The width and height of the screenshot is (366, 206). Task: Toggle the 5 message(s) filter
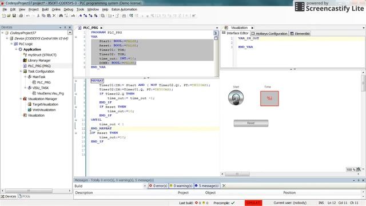(206, 185)
